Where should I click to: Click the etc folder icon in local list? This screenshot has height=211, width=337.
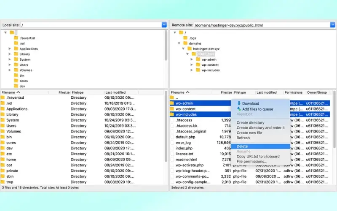(x=3, y=154)
